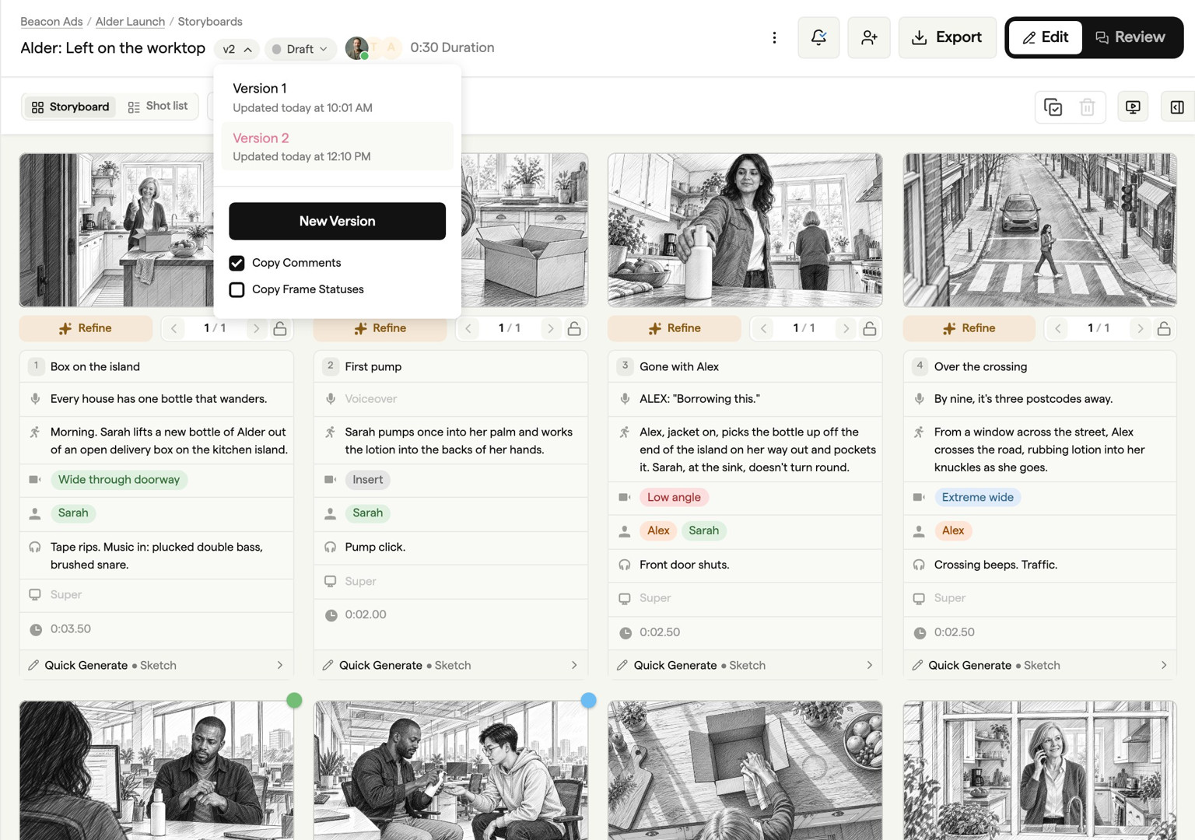Screen dimensions: 1195x840
Task: Click the lock icon on frame 4
Action: click(1164, 328)
